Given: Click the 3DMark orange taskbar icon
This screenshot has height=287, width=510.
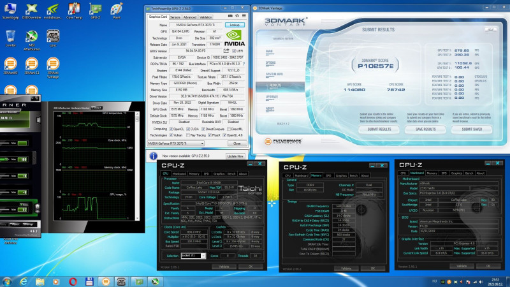Looking at the screenshot, I should 106,281.
